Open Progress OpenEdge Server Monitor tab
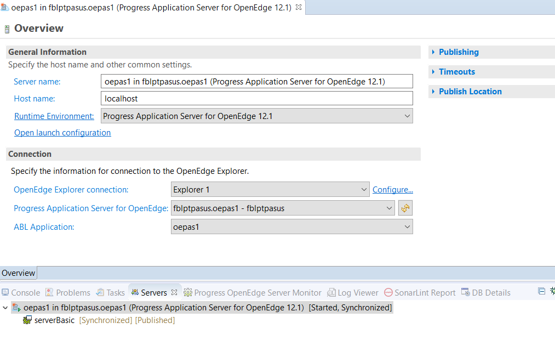 click(253, 292)
